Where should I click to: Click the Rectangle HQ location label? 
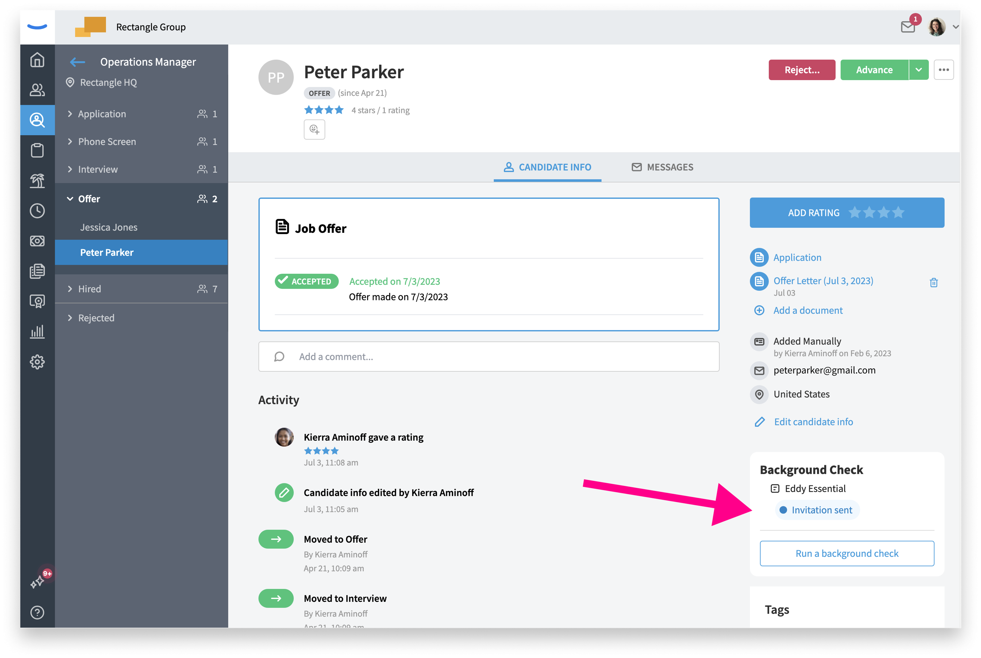click(108, 83)
